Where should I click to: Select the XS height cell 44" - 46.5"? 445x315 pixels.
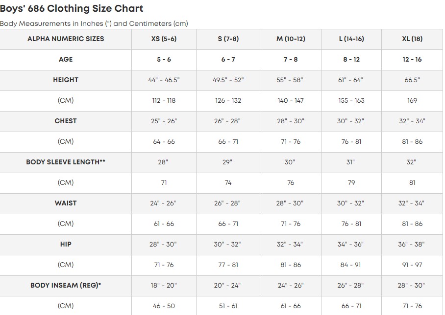pos(164,80)
